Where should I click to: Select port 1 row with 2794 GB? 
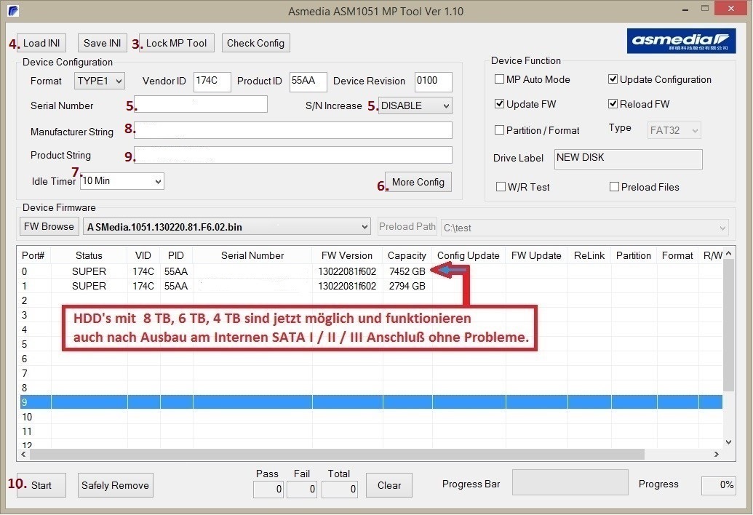coord(370,286)
